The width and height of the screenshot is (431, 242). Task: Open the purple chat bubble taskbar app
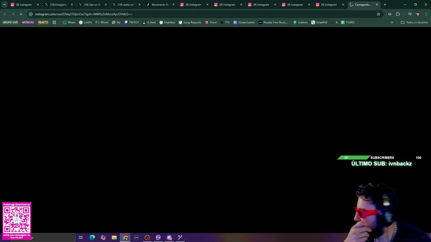[x=158, y=238]
